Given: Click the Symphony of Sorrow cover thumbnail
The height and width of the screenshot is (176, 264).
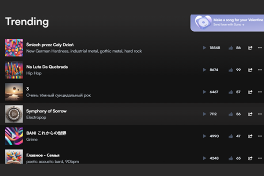Looking at the screenshot, I should pos(14,114).
